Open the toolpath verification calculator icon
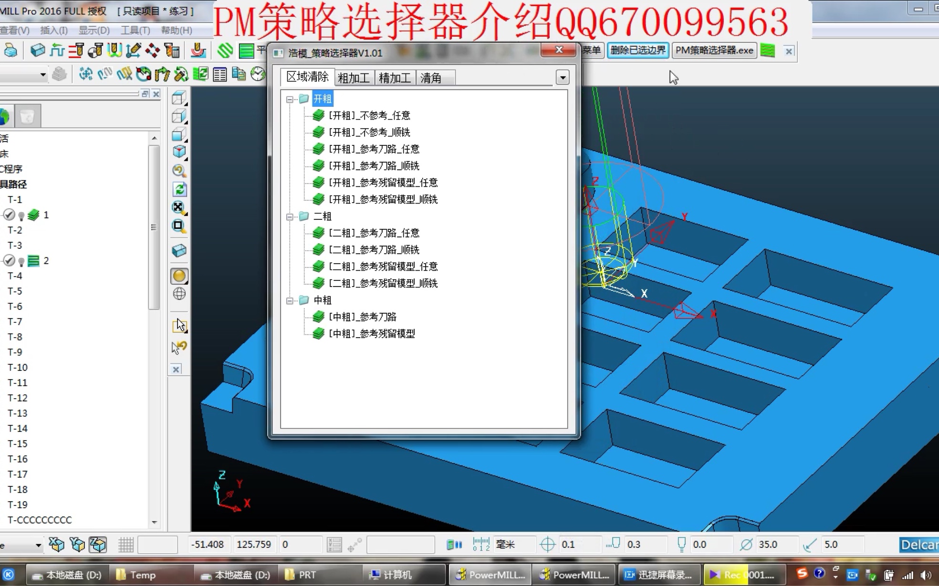Viewport: 939px width, 586px height. [x=172, y=50]
